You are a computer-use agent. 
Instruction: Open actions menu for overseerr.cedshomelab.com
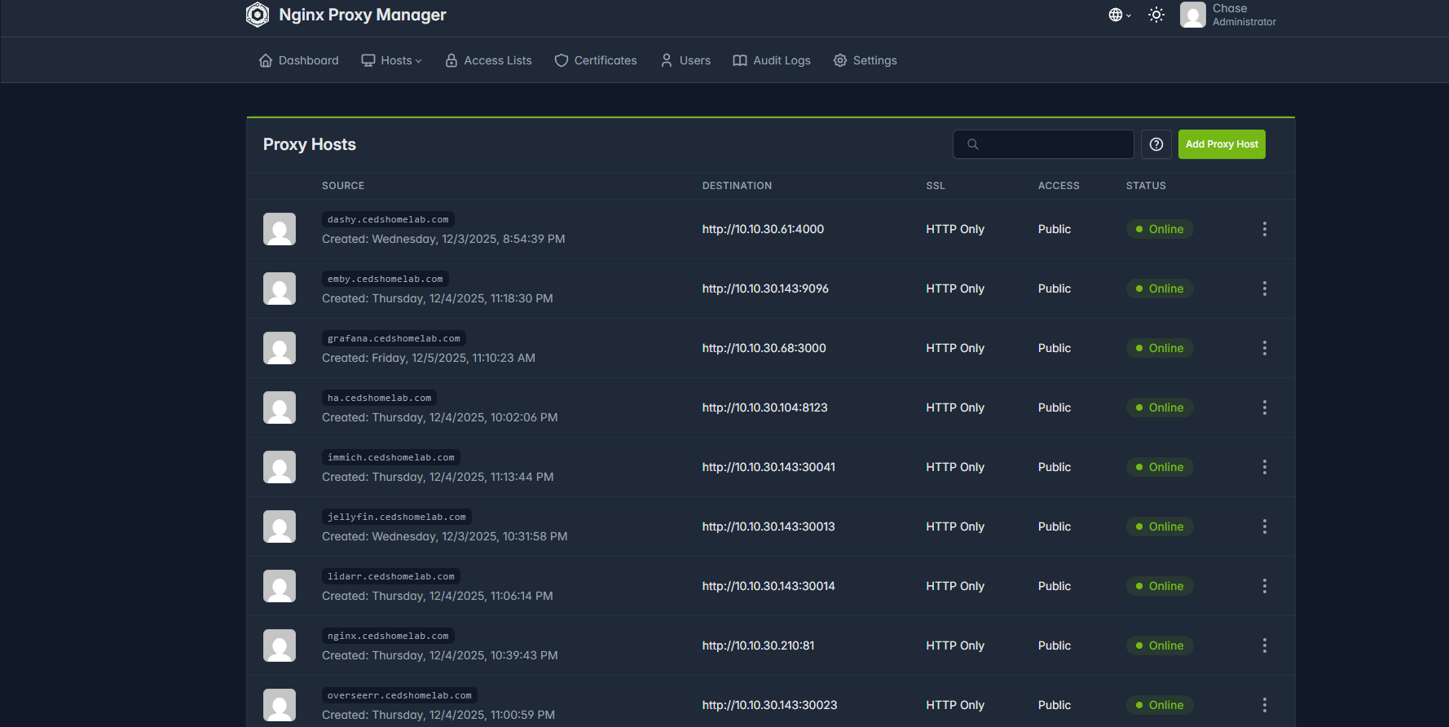(x=1265, y=705)
